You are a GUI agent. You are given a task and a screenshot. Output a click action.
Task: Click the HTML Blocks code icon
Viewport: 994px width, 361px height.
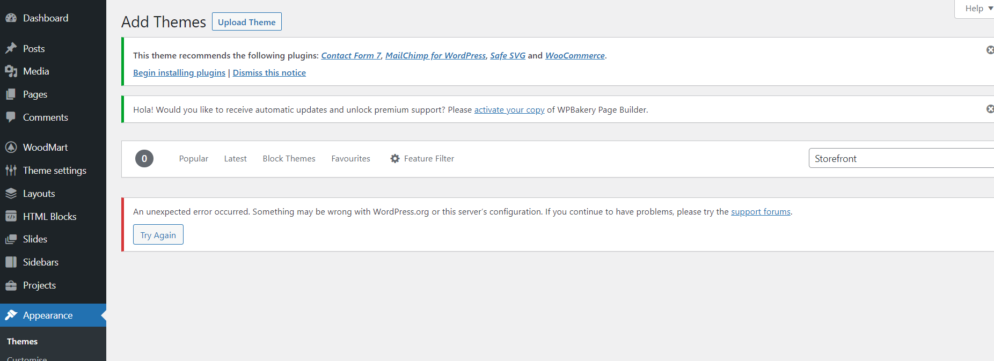pyautogui.click(x=11, y=217)
